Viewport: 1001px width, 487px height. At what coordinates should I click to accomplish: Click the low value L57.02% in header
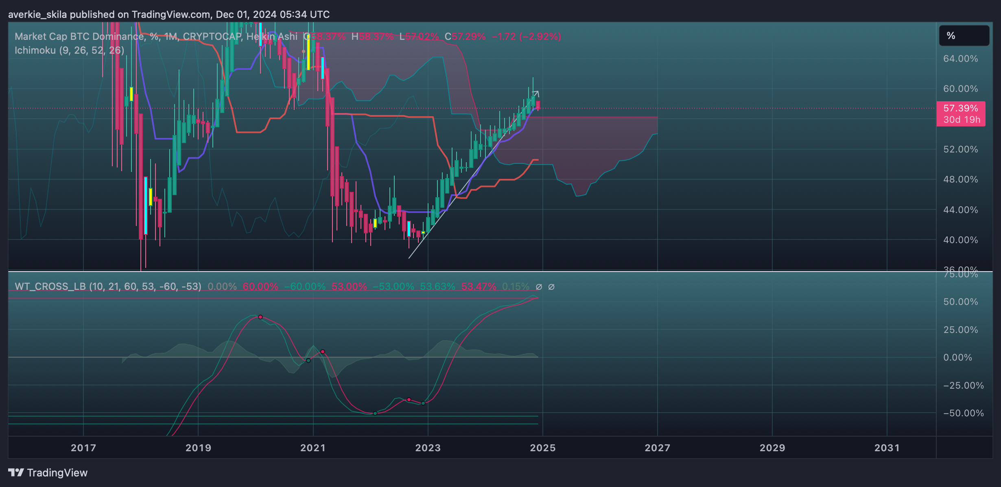419,37
